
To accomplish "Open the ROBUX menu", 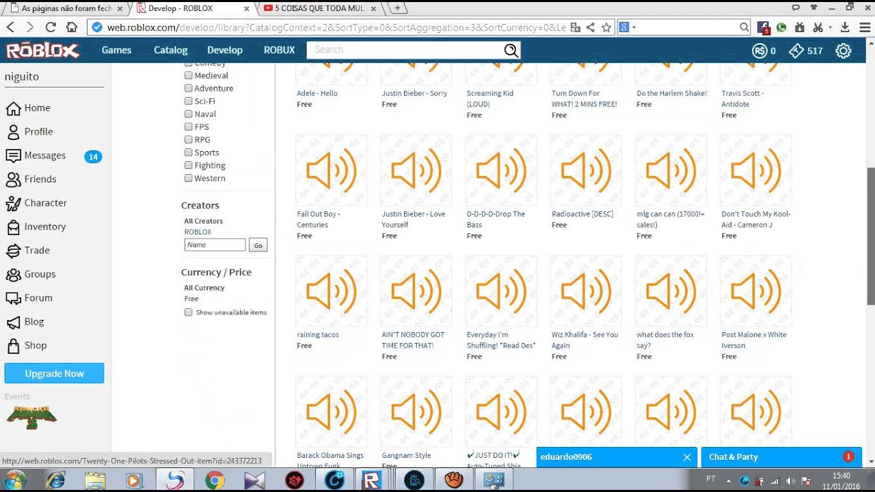I will 279,50.
